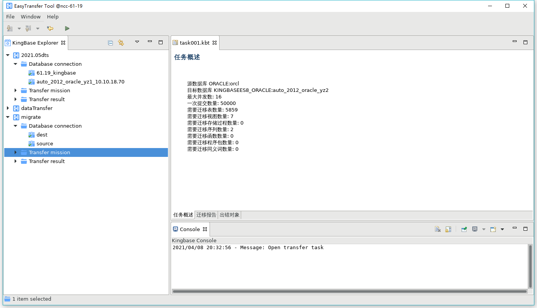
Task: Close the task001.kbt tab
Action: 215,43
